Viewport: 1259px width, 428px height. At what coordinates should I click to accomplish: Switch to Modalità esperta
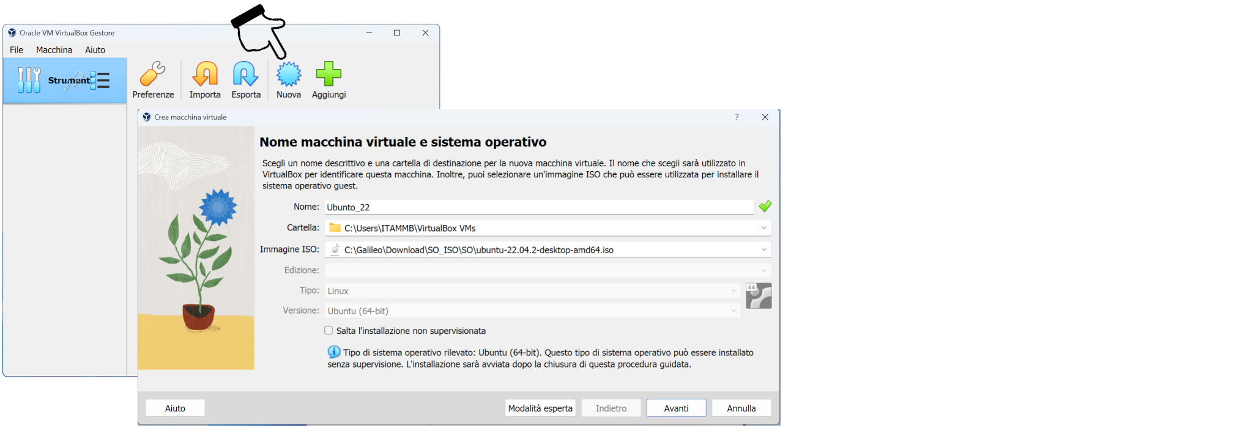540,408
